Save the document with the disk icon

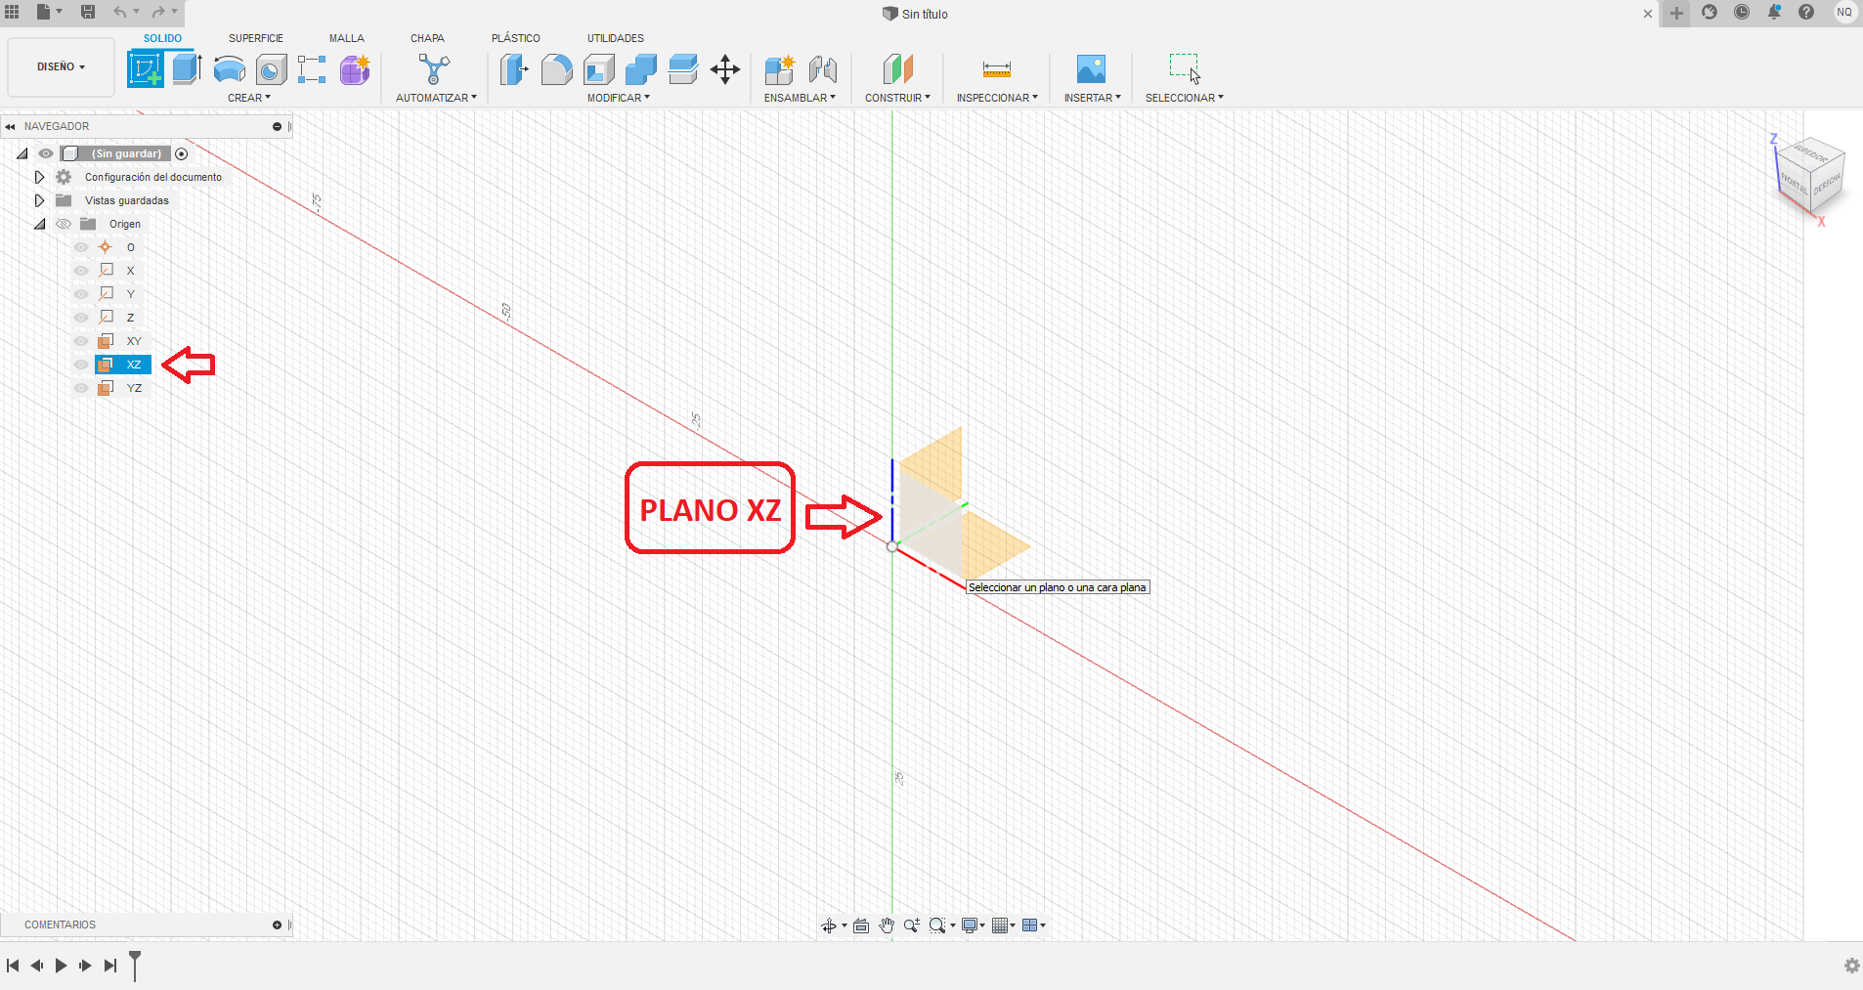88,12
